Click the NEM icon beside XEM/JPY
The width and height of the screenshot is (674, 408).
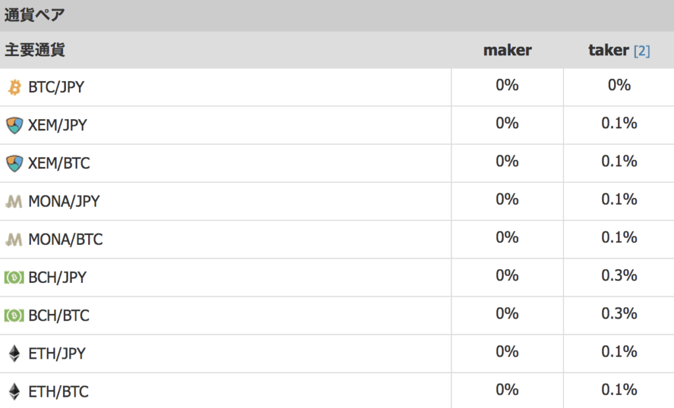(x=14, y=125)
